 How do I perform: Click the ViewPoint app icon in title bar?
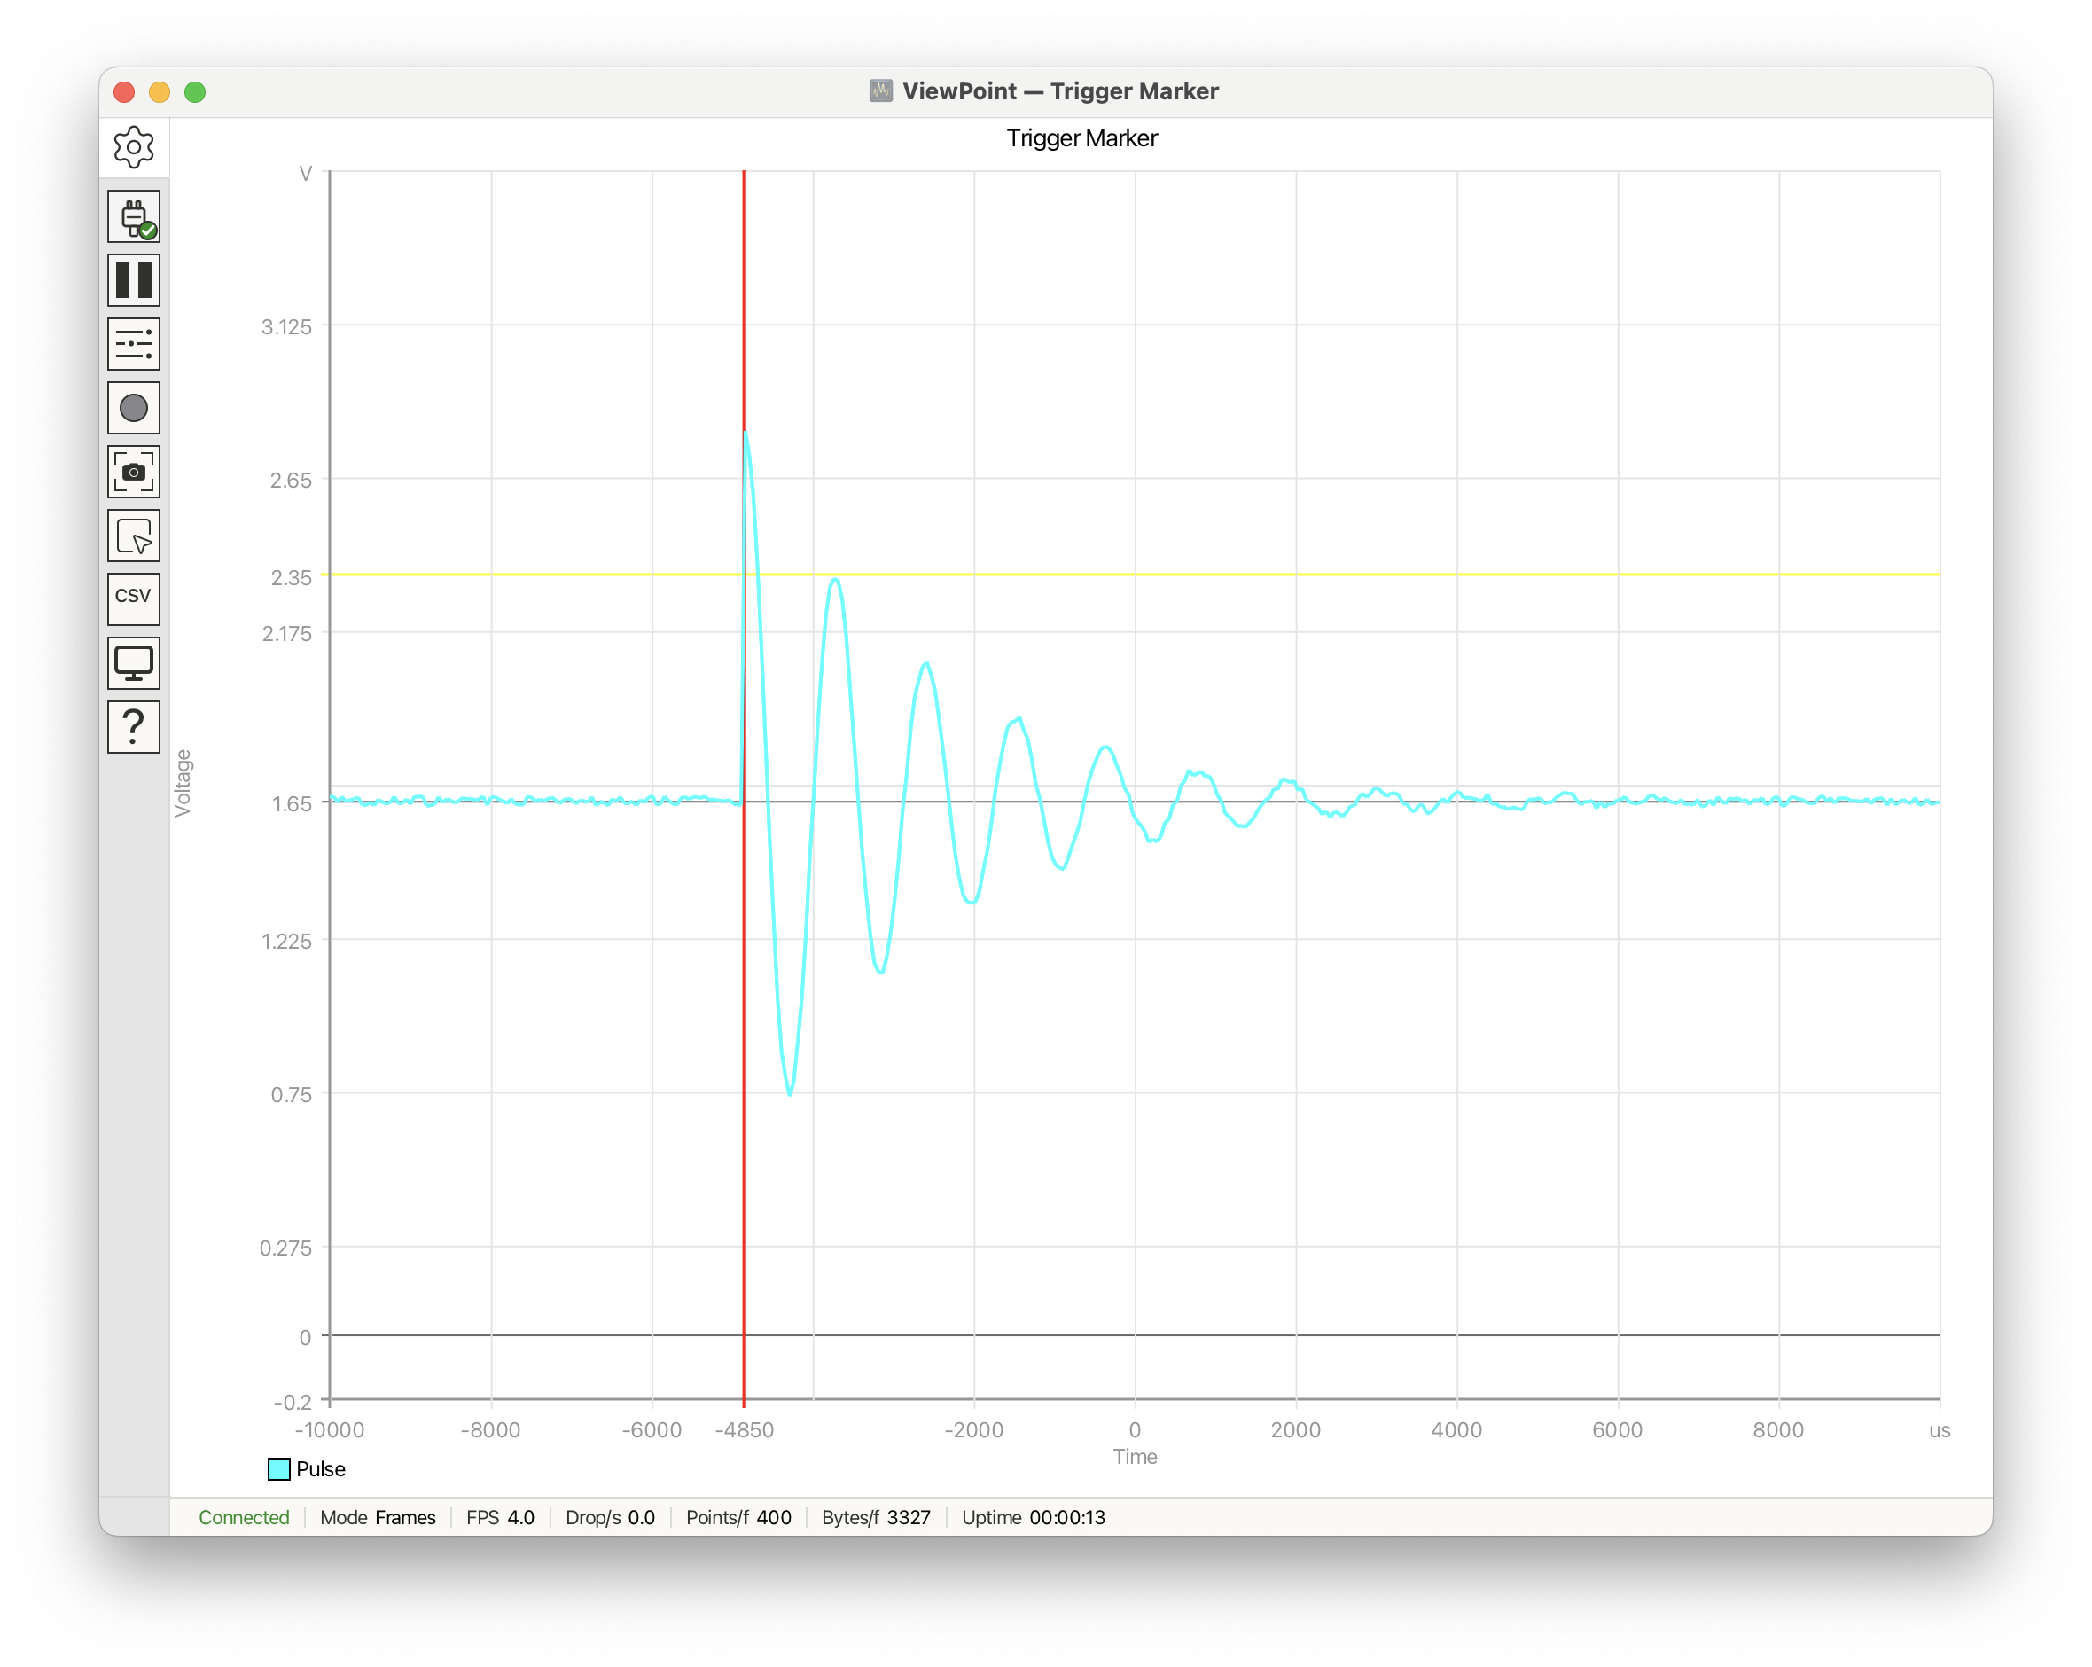click(881, 91)
